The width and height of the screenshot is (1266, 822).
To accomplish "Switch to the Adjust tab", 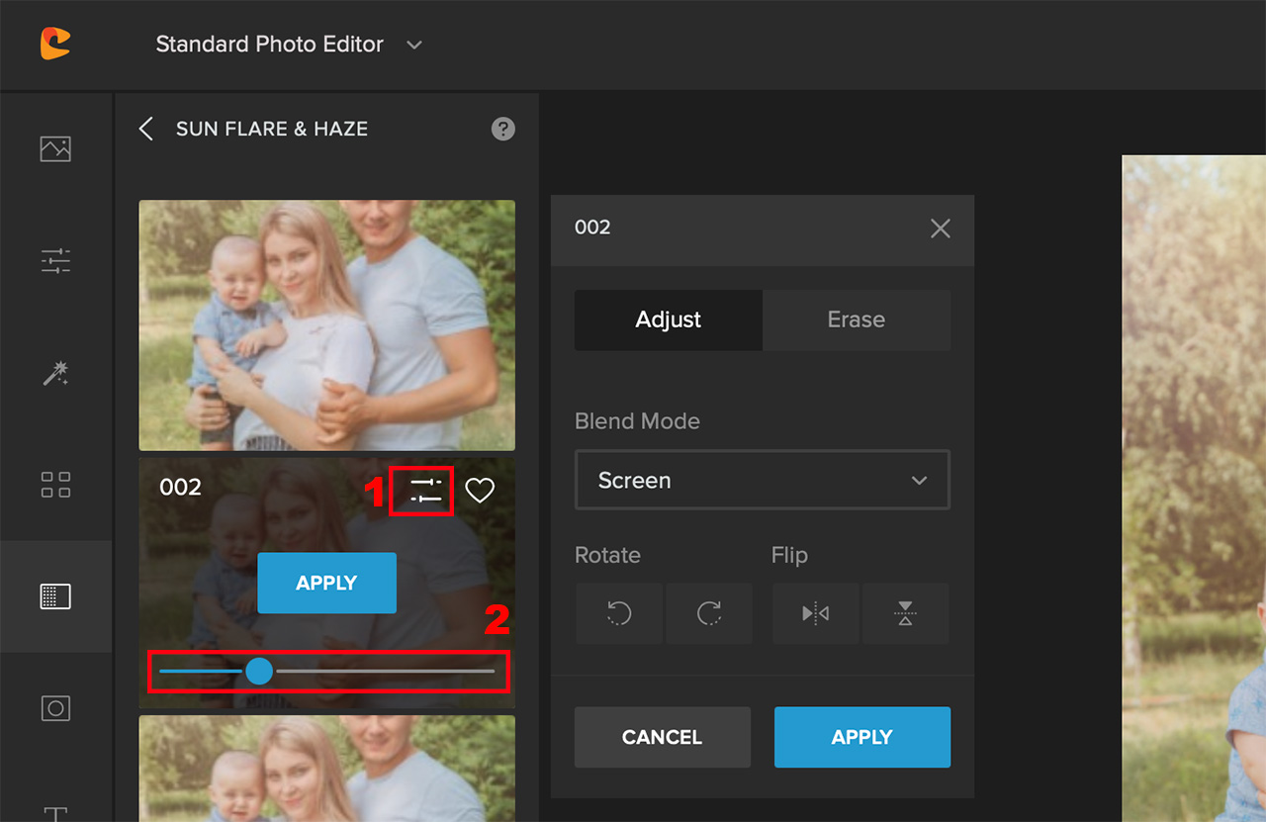I will coord(669,320).
